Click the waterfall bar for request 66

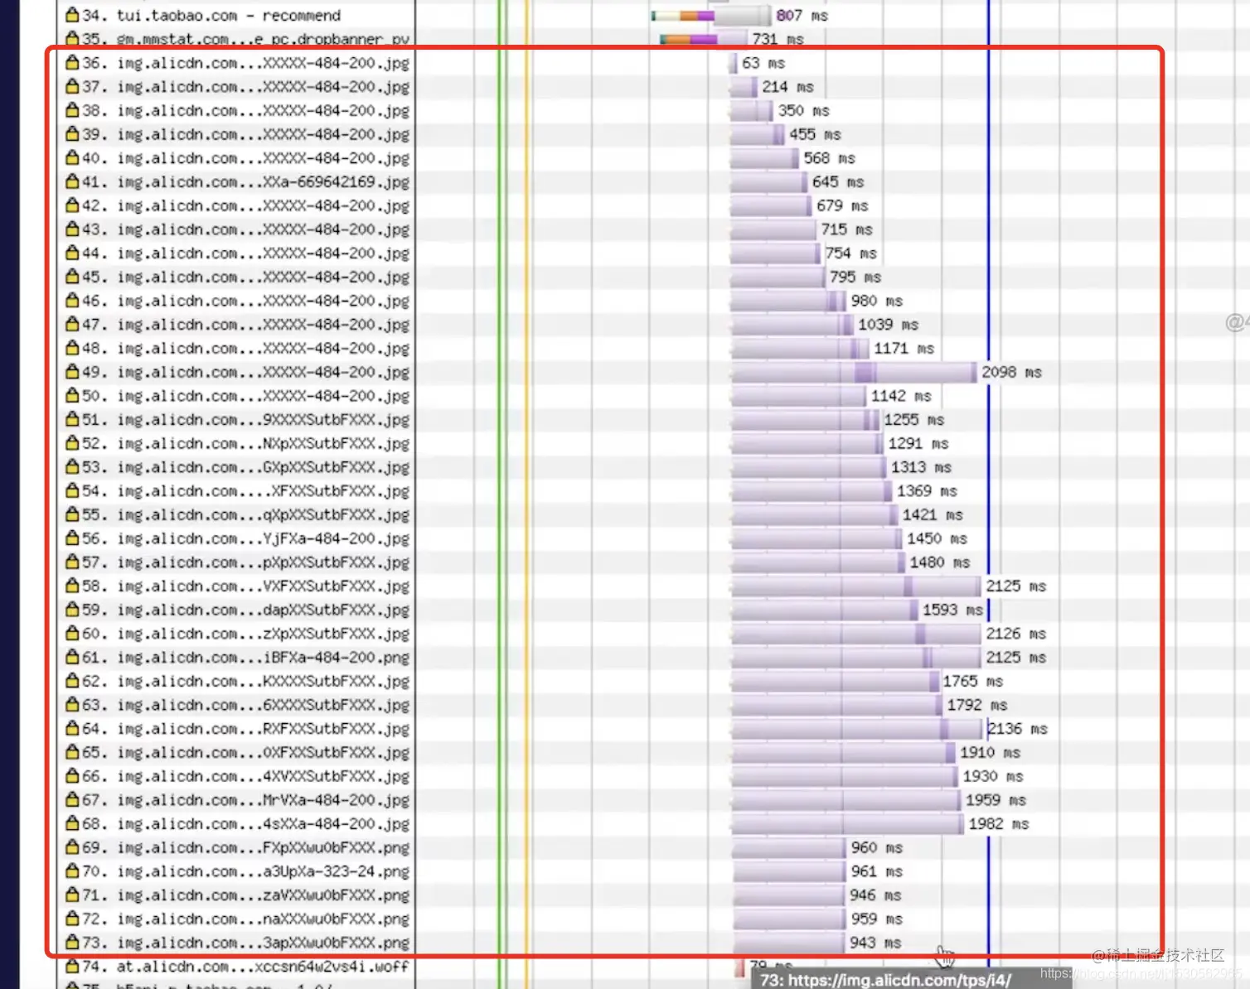tap(844, 776)
